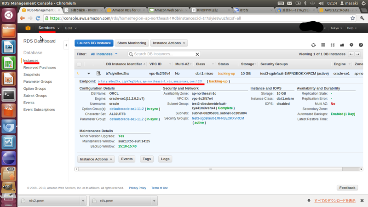
Task: Open magnifier details icon for tr7siyie8wu2hx
Action: [98, 74]
